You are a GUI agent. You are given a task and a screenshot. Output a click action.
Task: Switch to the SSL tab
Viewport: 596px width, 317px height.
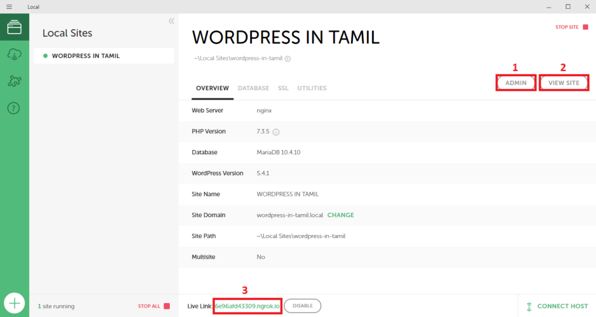[x=283, y=88]
